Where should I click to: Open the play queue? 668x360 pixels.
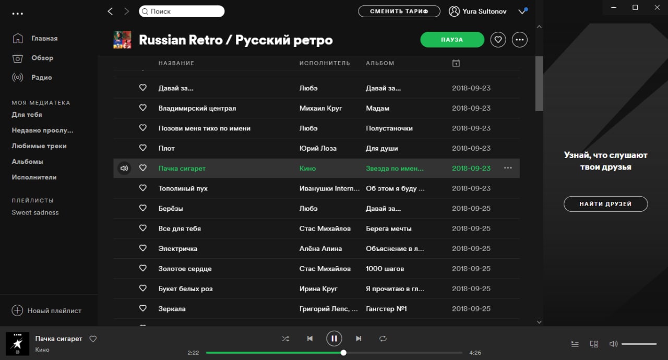click(x=575, y=344)
